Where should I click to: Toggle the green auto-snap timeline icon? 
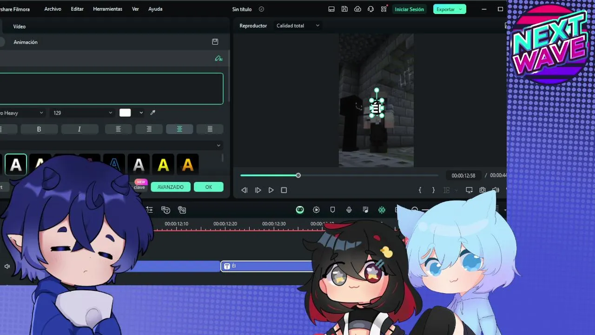click(382, 210)
